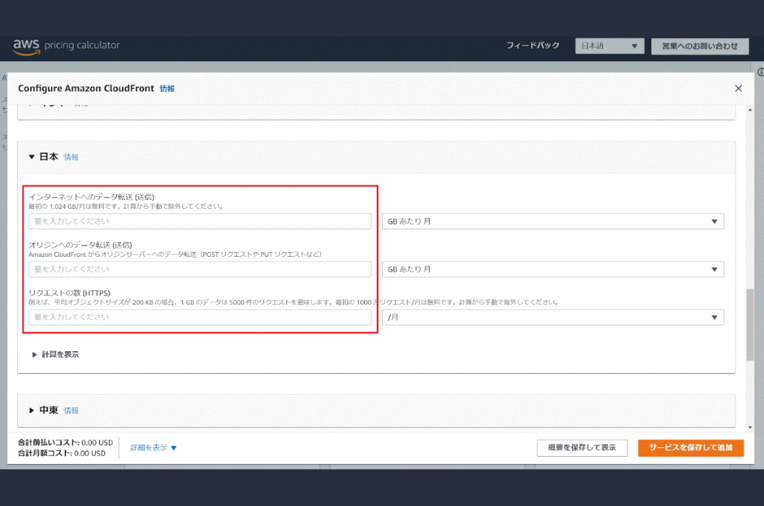This screenshot has height=506, width=764.
Task: Click the 営業へのお問い合わせ button
Action: pos(700,46)
